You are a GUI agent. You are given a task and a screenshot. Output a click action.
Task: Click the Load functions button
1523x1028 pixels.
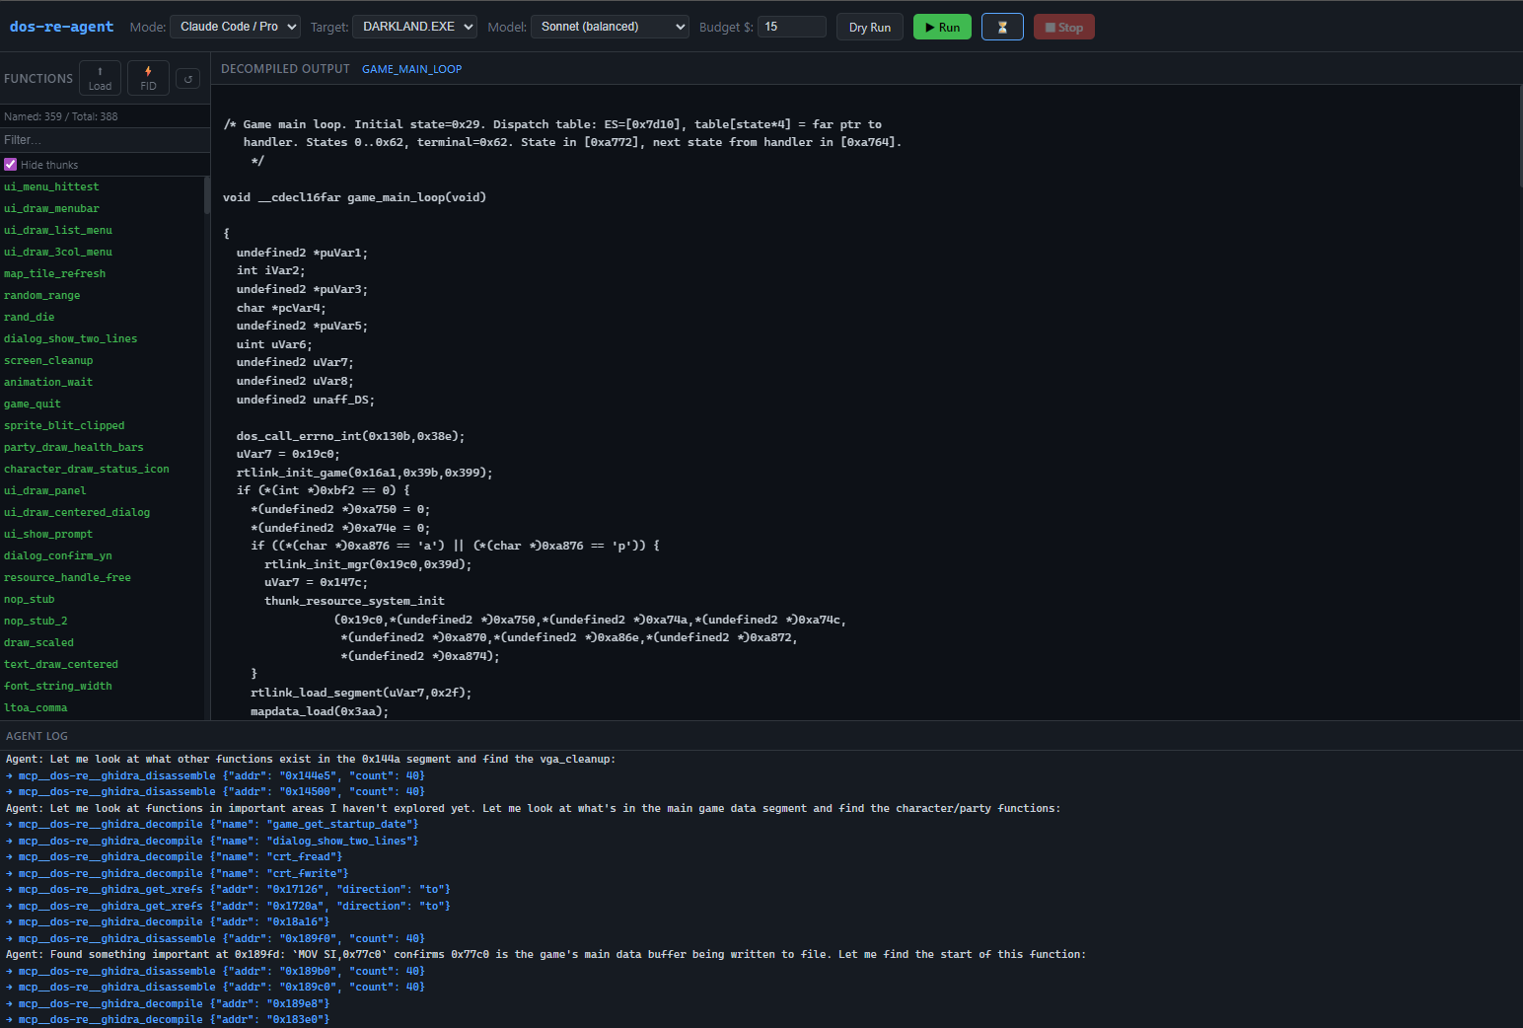100,78
